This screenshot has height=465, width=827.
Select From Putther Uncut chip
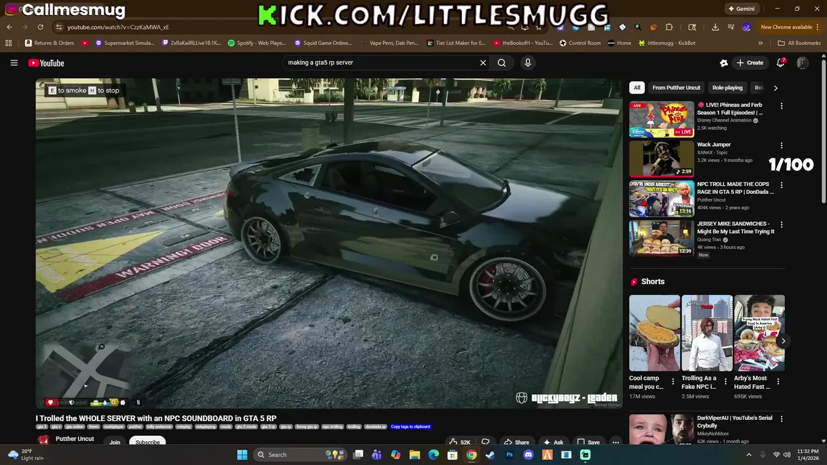[676, 88]
